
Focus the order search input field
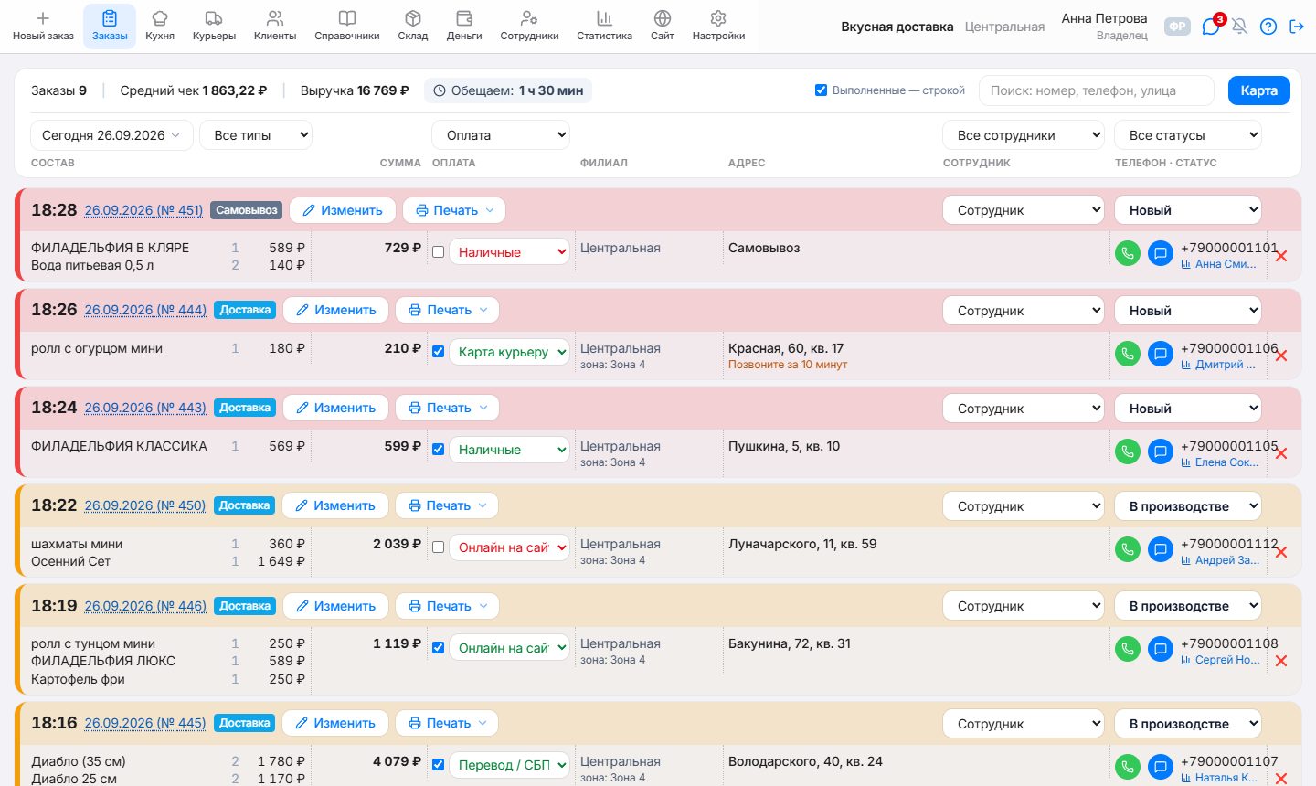pos(1097,90)
